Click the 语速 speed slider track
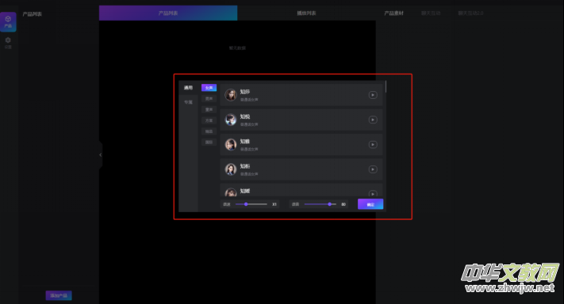This screenshot has height=304, width=564. click(251, 204)
